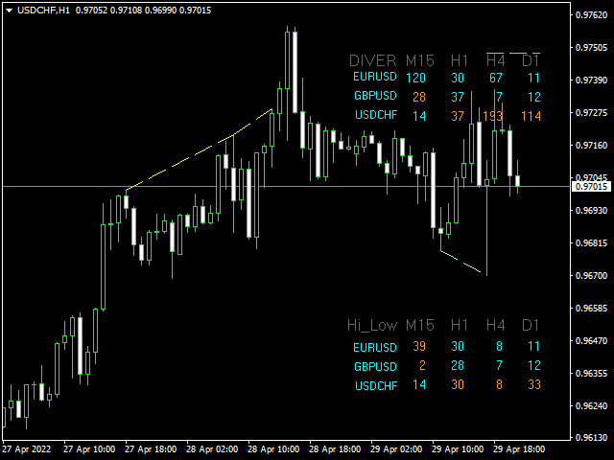Click the 27 Apr 18:00 time label
This screenshot has width=614, height=460.
(x=151, y=449)
